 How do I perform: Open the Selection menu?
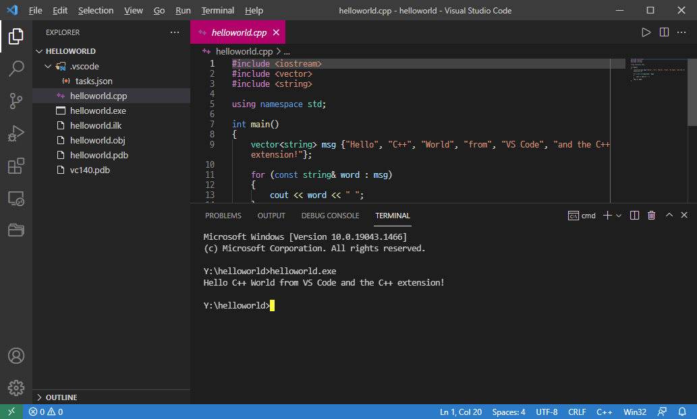96,10
